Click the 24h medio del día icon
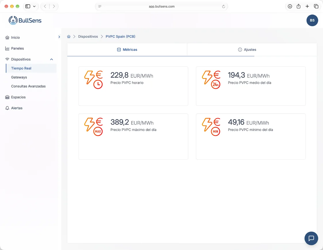323x250 pixels. (215, 84)
